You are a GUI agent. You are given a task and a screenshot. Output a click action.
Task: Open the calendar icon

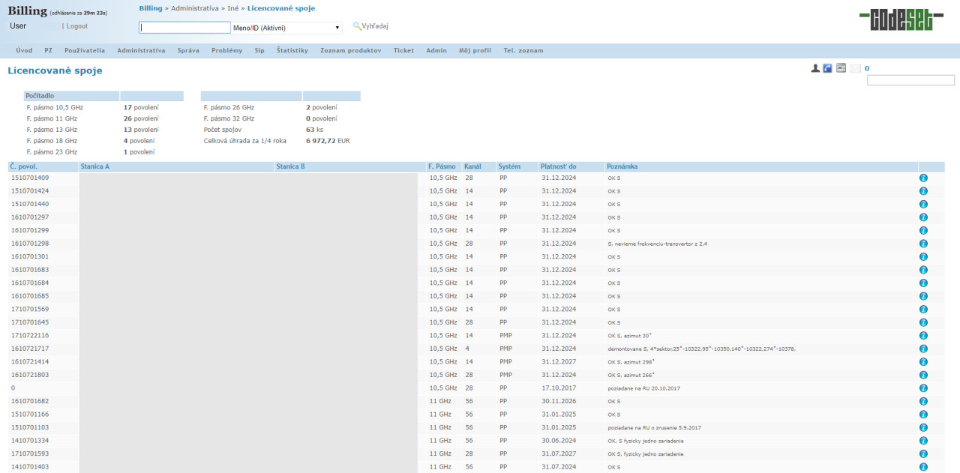point(841,68)
